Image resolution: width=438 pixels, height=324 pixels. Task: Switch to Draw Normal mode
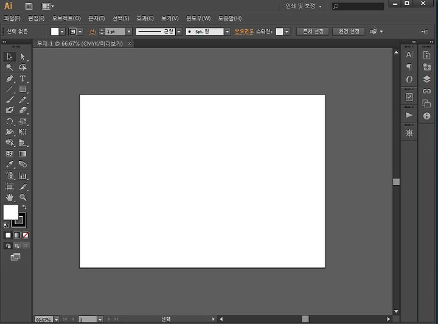pos(8,245)
